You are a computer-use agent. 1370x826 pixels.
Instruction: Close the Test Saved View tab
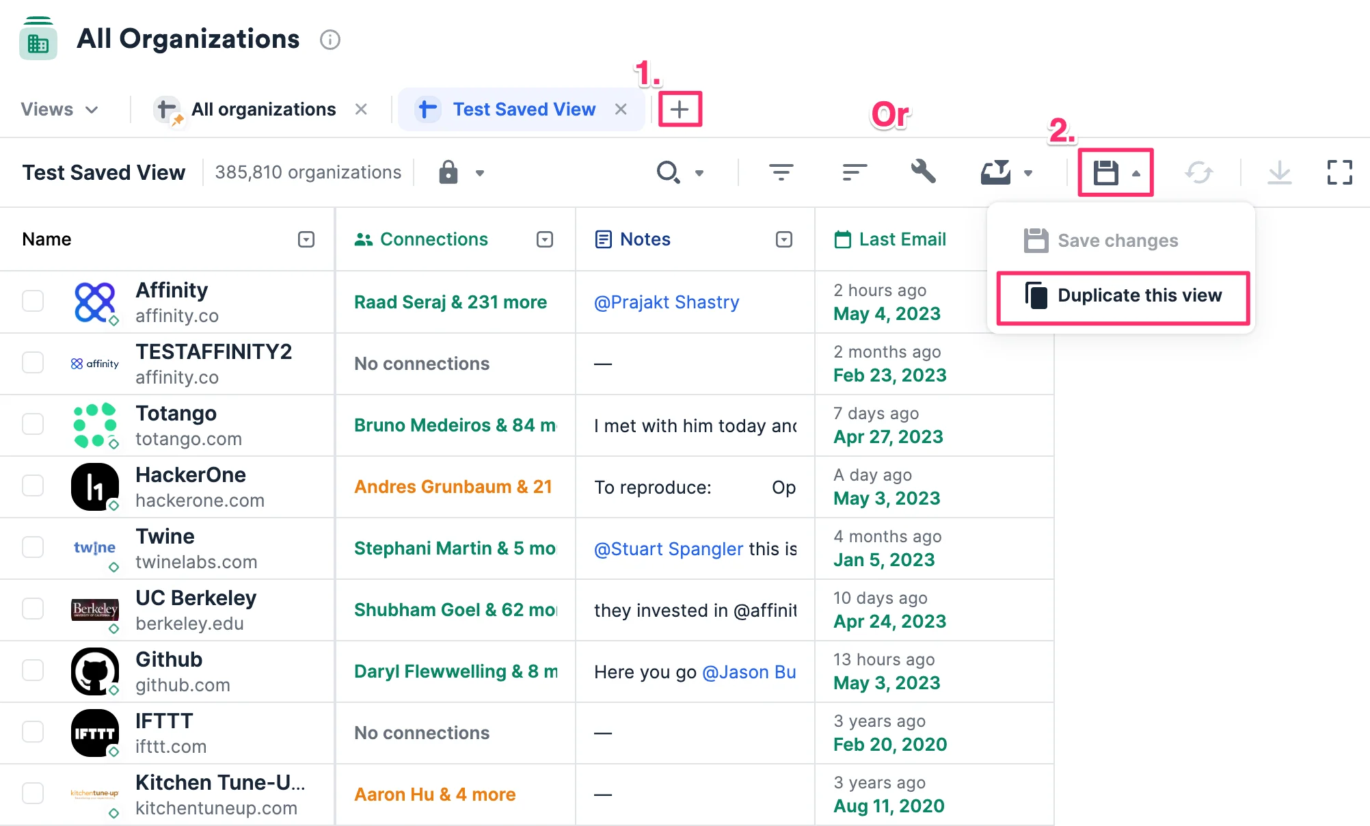click(x=621, y=109)
